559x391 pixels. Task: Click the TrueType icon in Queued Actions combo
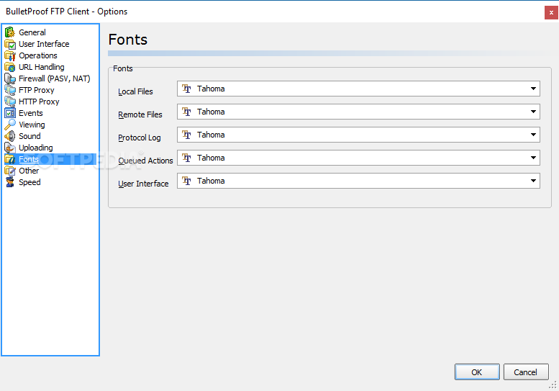186,158
